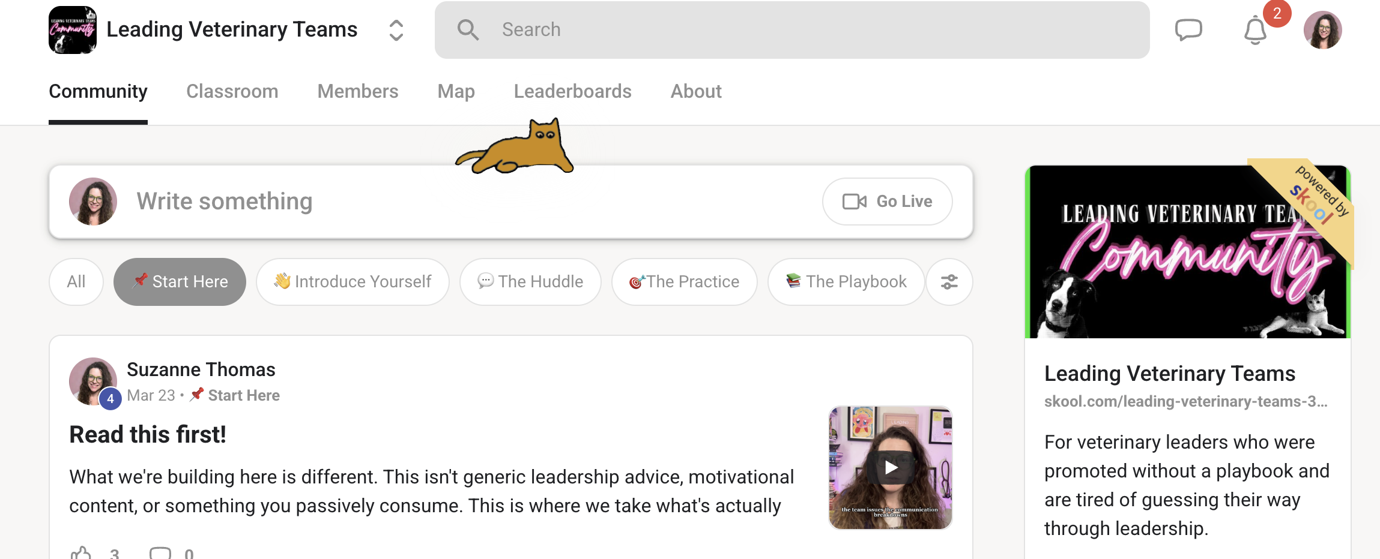Filter by The Playbook category
This screenshot has height=559, width=1380.
pos(846,282)
